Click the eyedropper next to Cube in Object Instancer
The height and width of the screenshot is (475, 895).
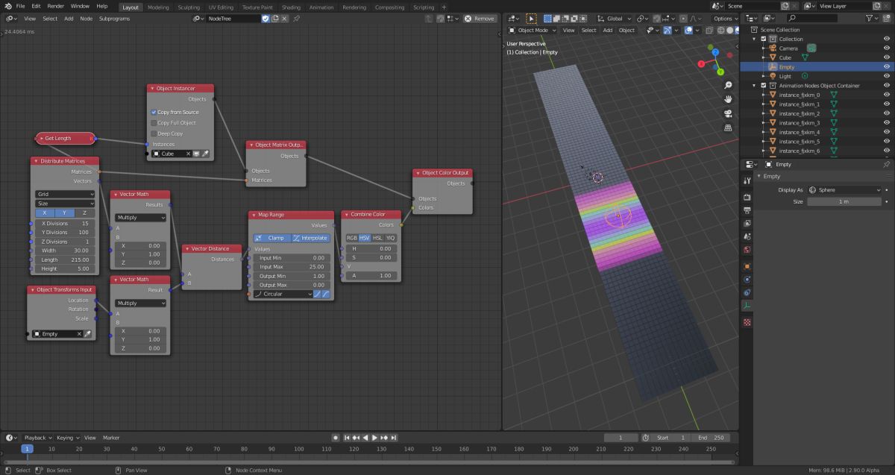click(x=205, y=154)
